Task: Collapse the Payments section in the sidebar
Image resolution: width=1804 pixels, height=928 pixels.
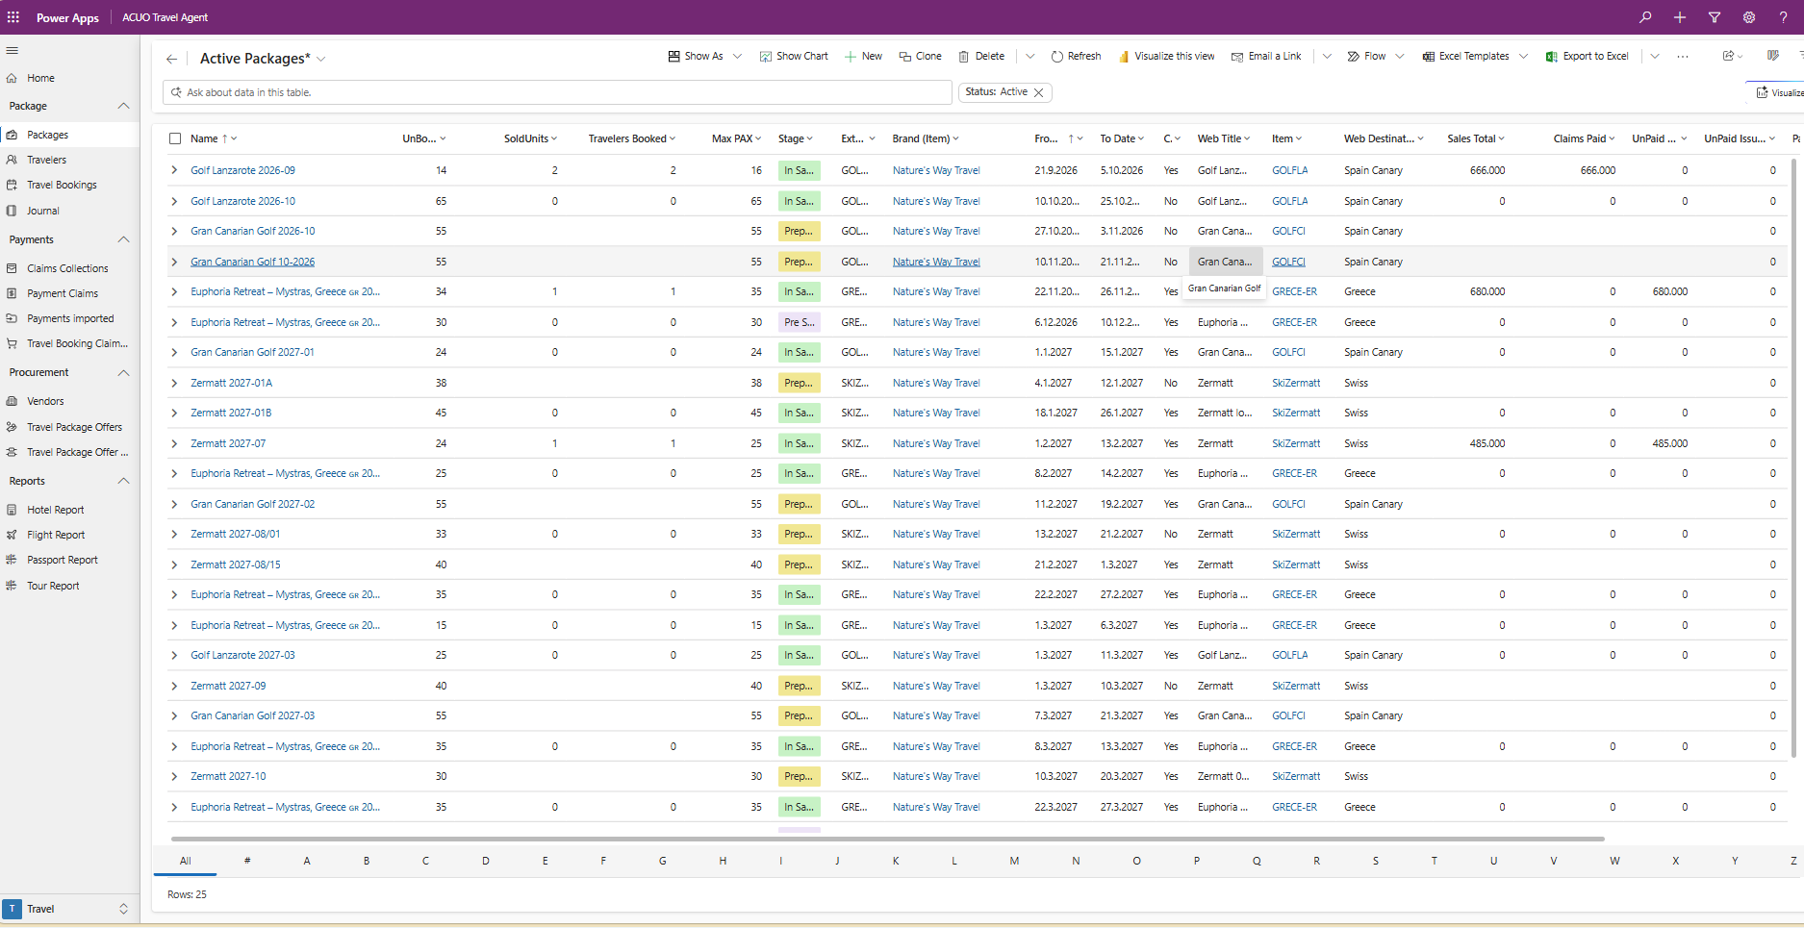Action: [123, 239]
